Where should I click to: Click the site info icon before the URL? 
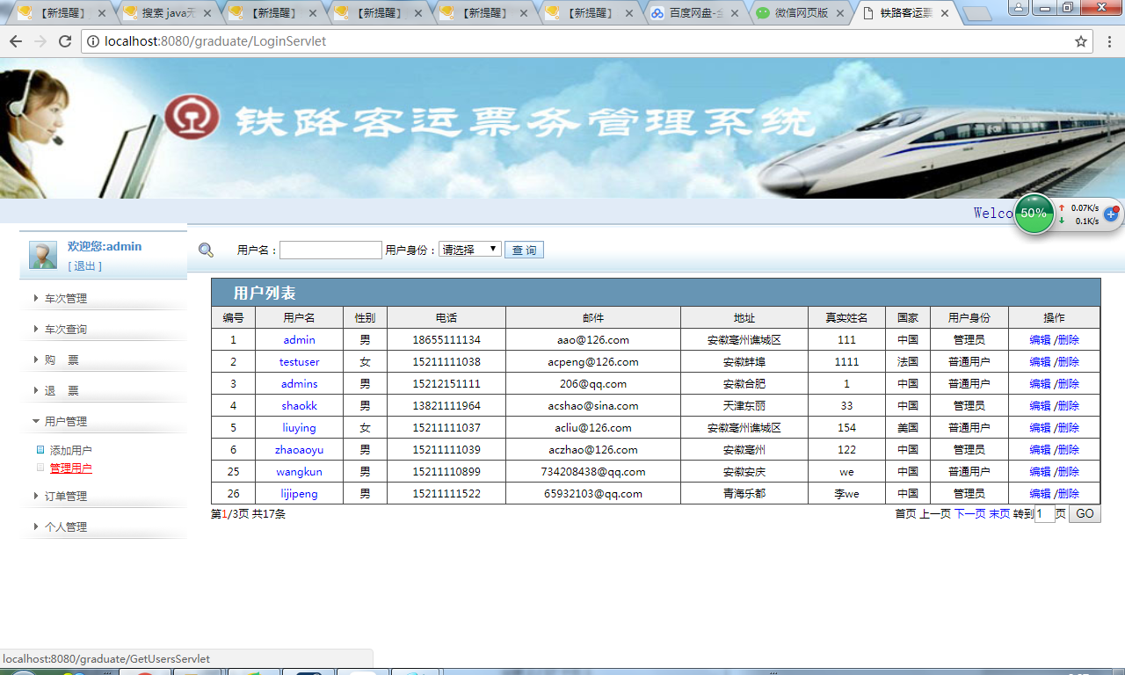point(93,40)
